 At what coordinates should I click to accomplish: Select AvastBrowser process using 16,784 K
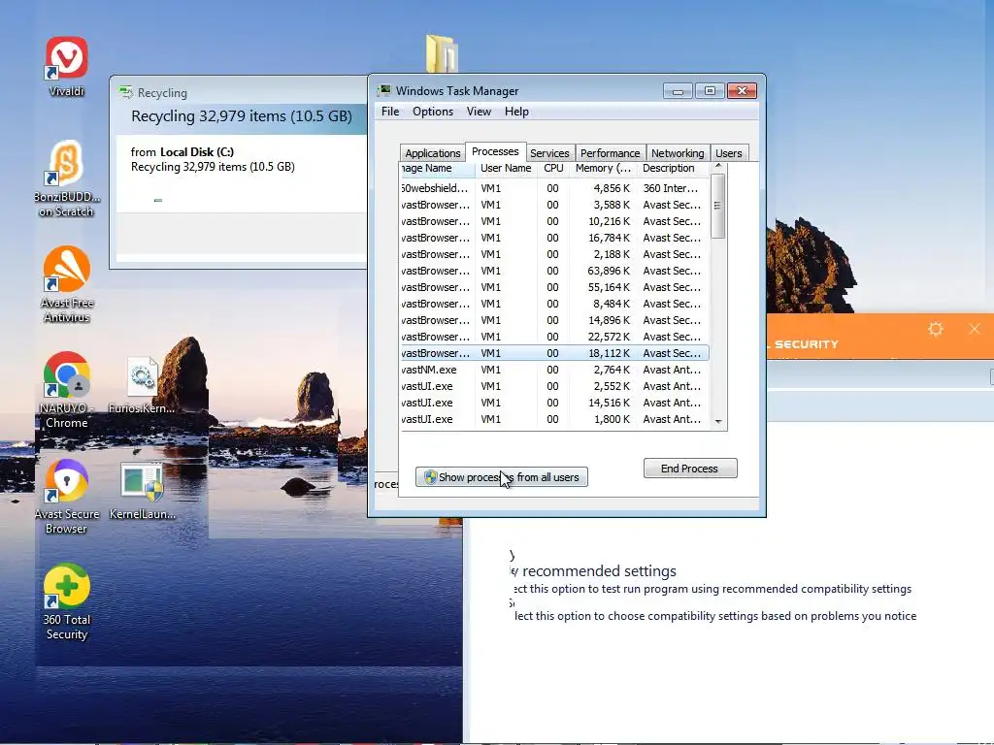point(554,238)
